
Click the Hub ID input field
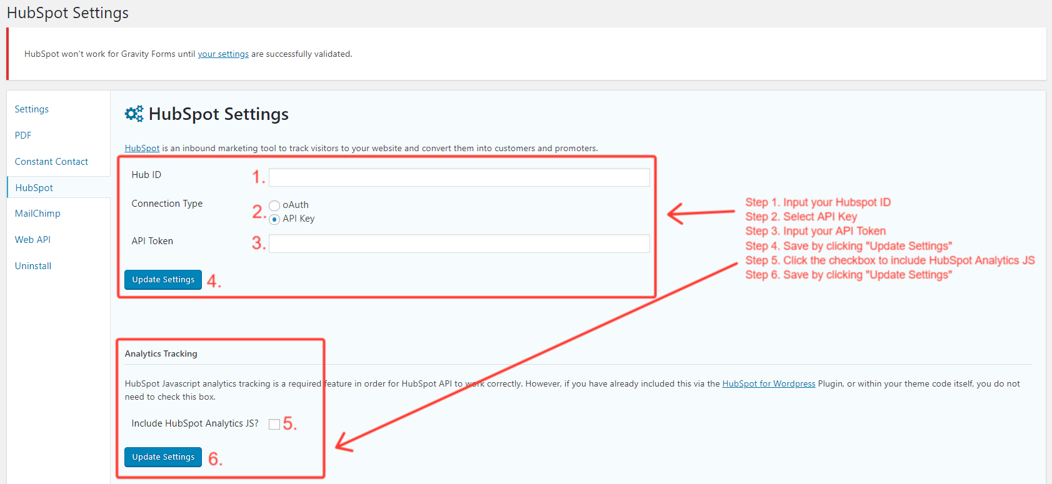click(459, 177)
